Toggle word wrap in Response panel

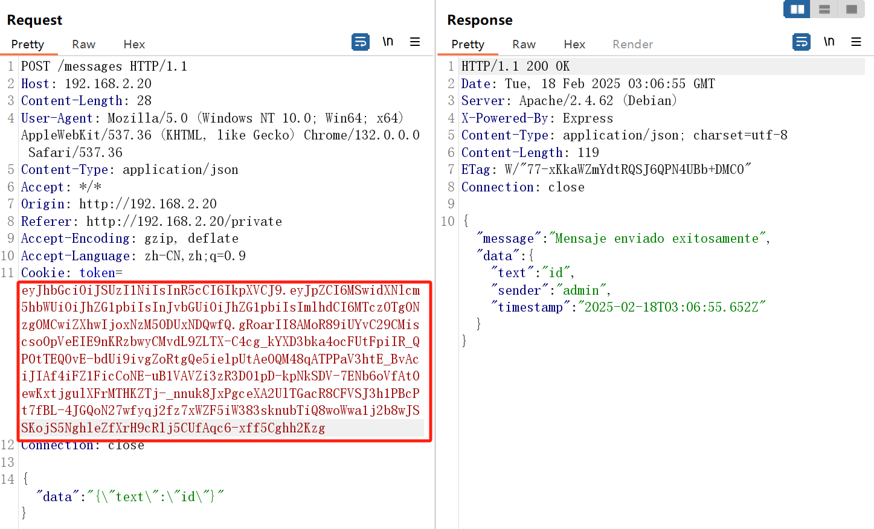[x=802, y=42]
